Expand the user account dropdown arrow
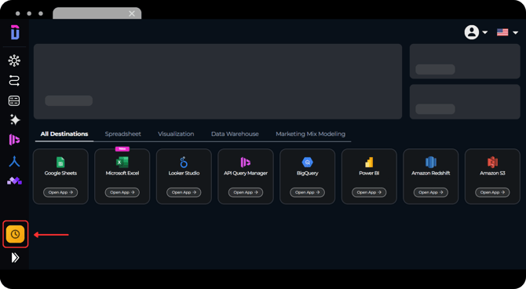This screenshot has height=289, width=526. click(484, 32)
